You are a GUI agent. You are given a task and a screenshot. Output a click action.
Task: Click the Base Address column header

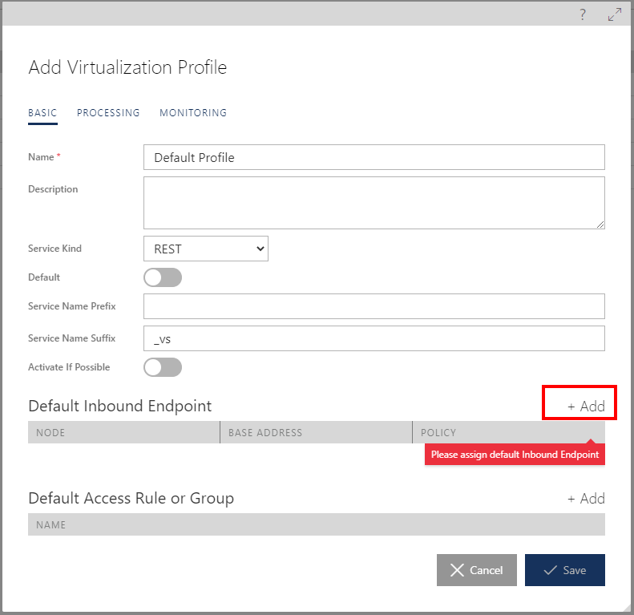coord(316,432)
